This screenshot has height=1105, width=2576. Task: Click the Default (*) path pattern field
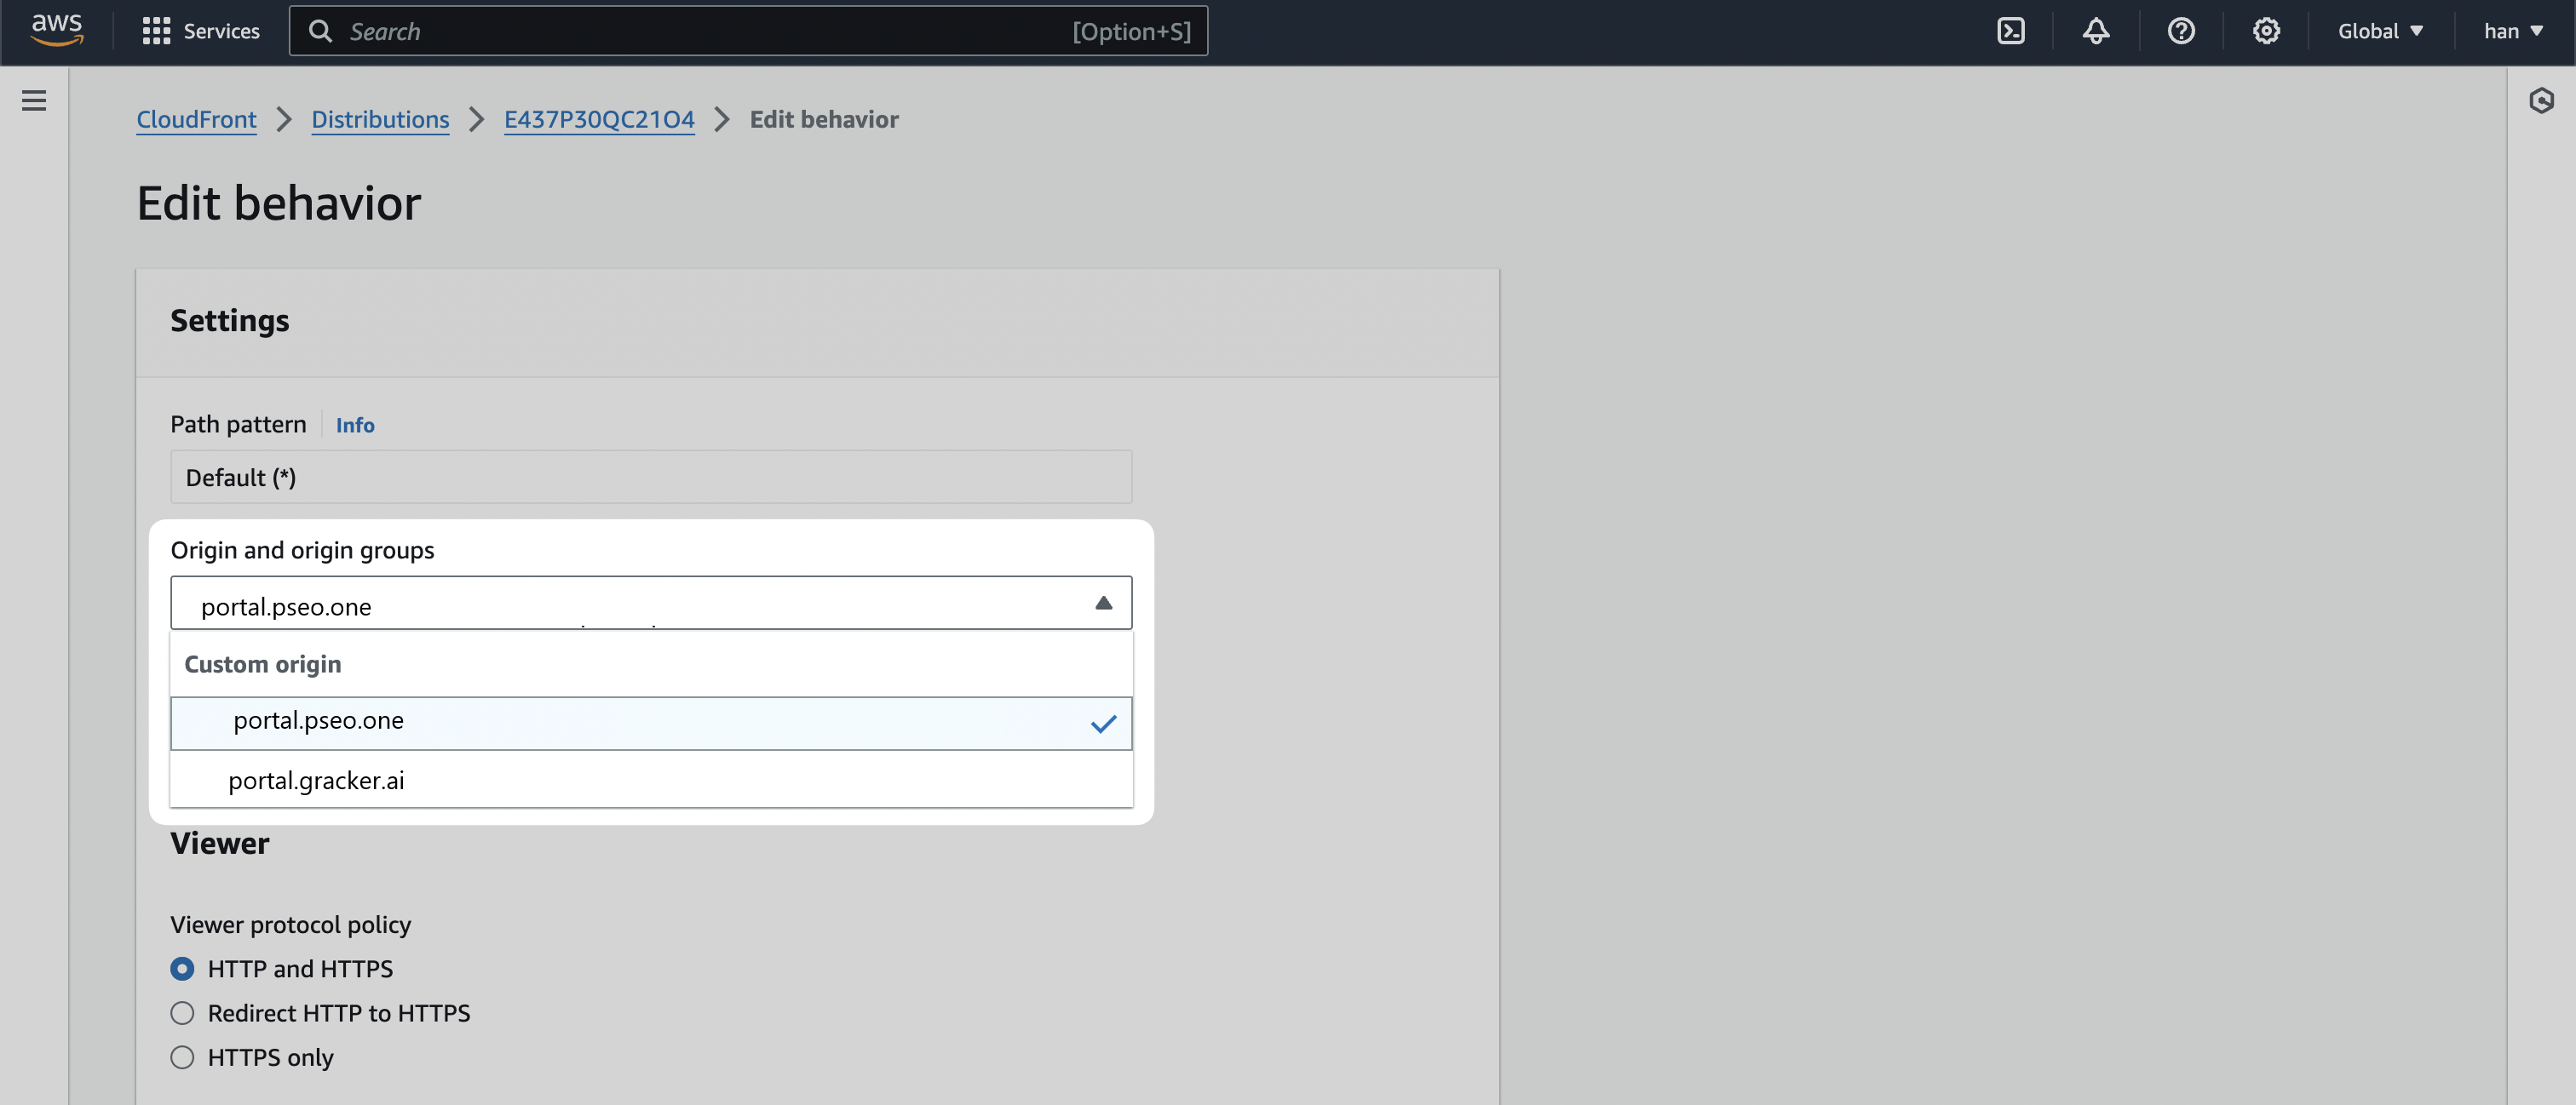click(651, 477)
